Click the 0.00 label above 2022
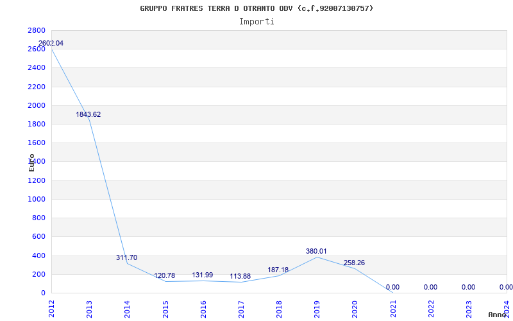The width and height of the screenshot is (513, 321). pos(430,287)
